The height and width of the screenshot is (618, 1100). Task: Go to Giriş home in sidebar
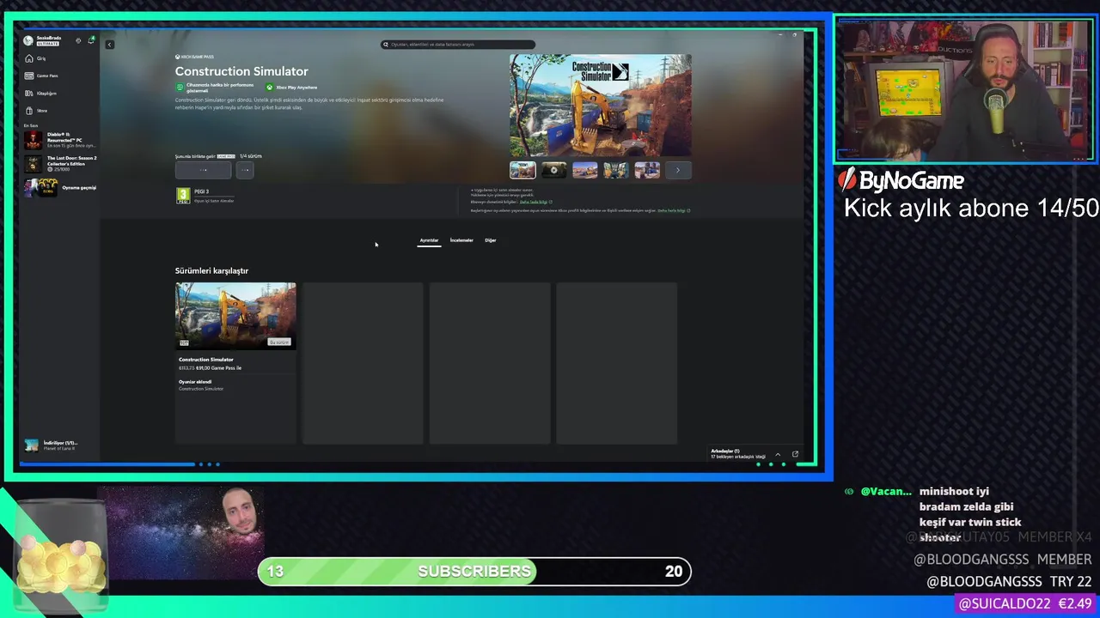coord(36,58)
